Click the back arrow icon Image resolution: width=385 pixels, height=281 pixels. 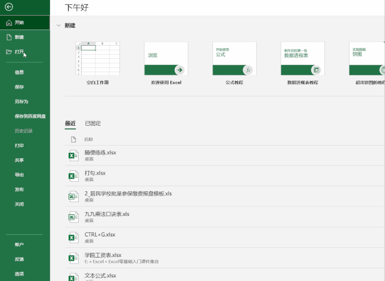click(x=9, y=7)
